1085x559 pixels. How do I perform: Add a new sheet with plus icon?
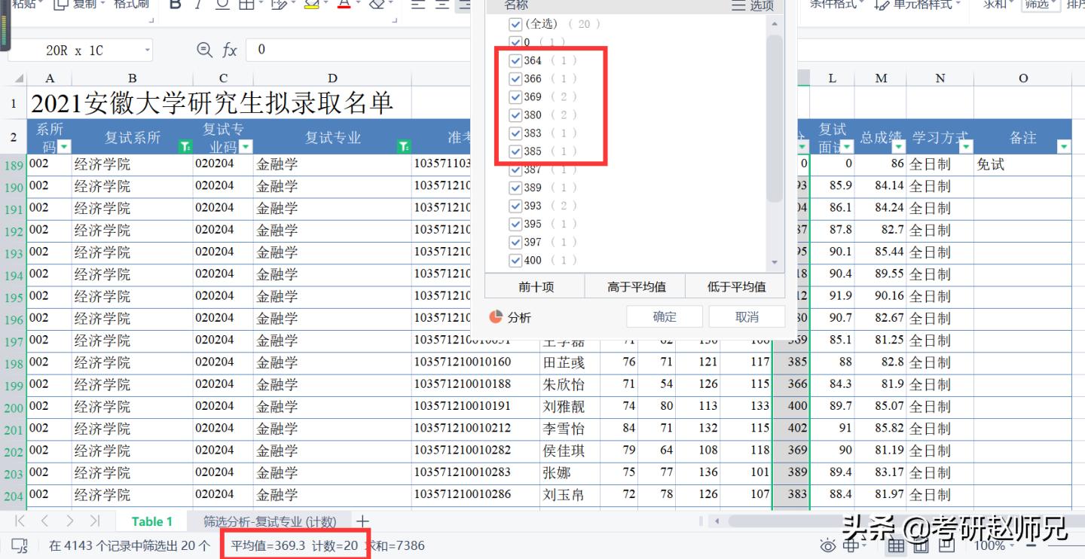(x=362, y=521)
